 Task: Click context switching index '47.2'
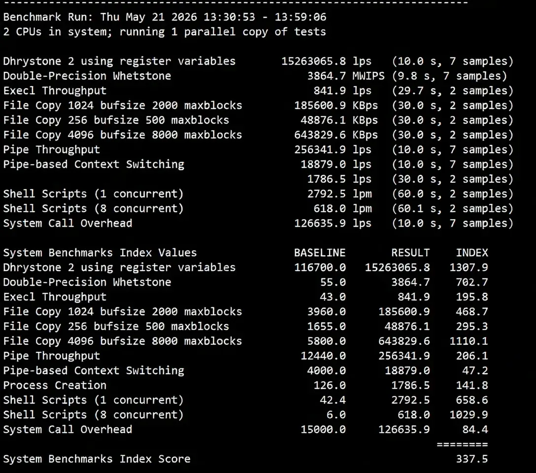pos(475,370)
